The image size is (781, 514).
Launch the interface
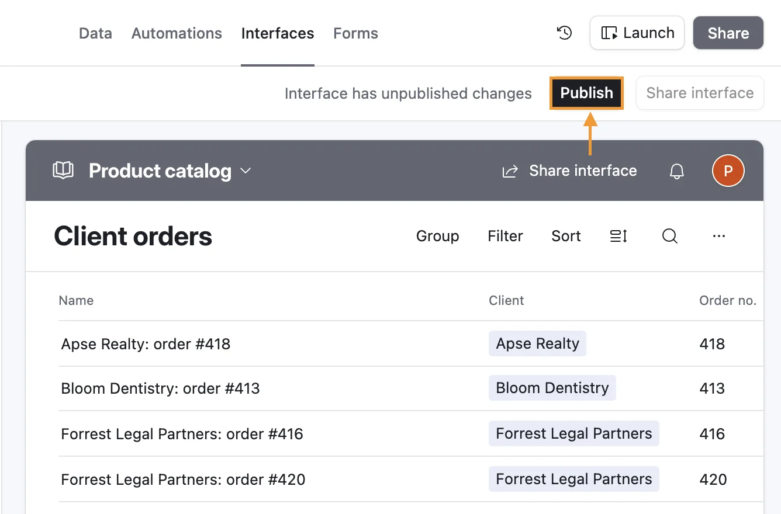click(637, 33)
